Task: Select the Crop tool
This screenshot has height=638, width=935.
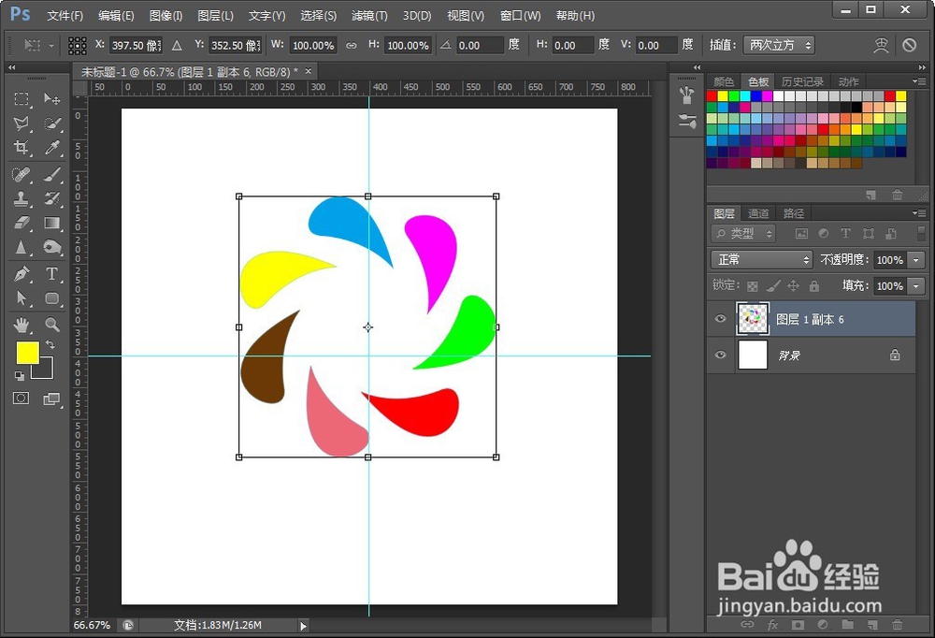Action: point(22,148)
